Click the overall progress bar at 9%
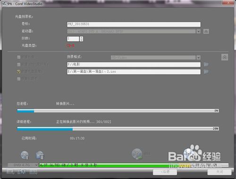Screen dimensions: 236x179 (118, 111)
